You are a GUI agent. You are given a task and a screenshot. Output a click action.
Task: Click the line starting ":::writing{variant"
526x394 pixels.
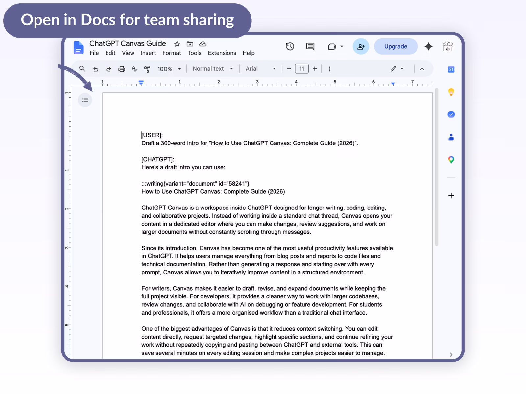point(195,184)
